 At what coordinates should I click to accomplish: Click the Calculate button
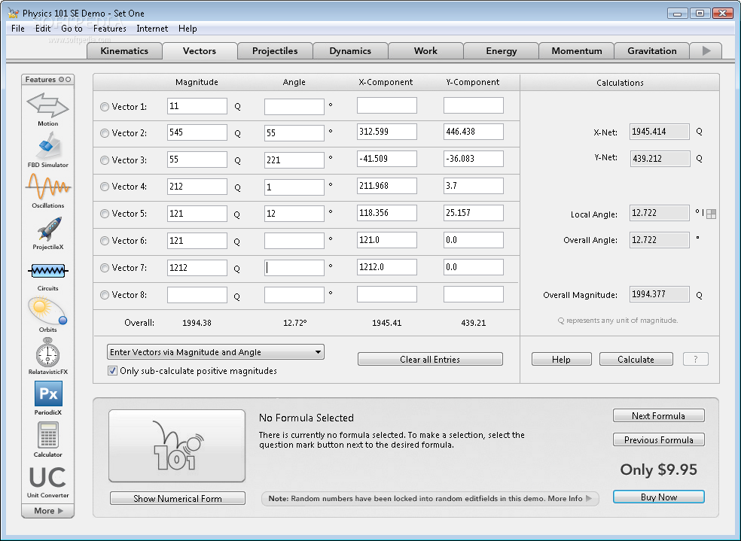pos(636,359)
